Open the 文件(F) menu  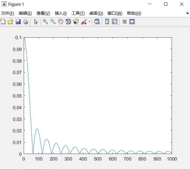(8, 13)
